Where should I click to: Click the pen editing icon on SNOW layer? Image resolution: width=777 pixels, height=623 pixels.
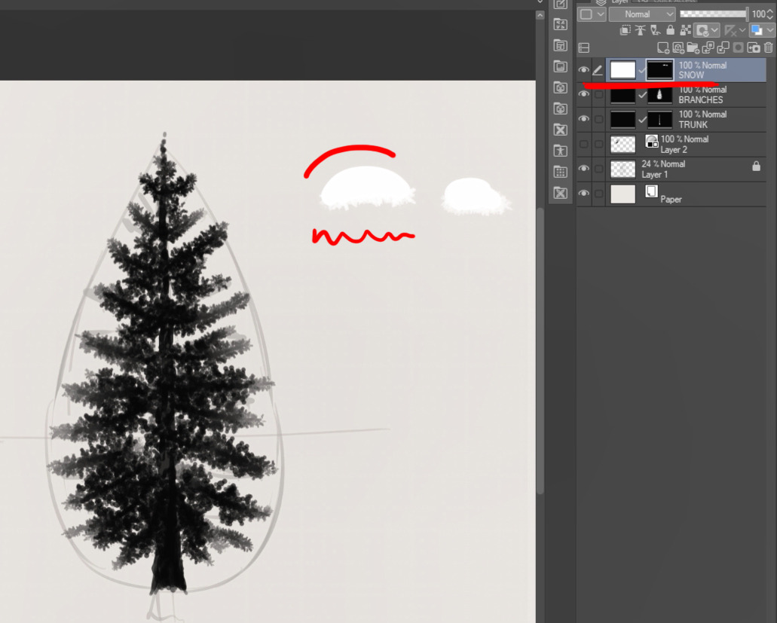click(598, 70)
